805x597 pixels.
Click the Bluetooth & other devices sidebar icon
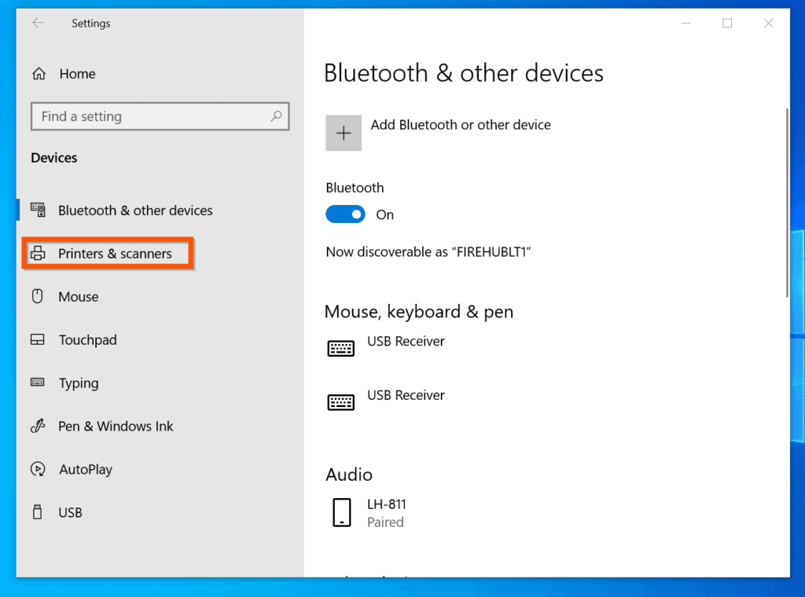click(x=38, y=210)
